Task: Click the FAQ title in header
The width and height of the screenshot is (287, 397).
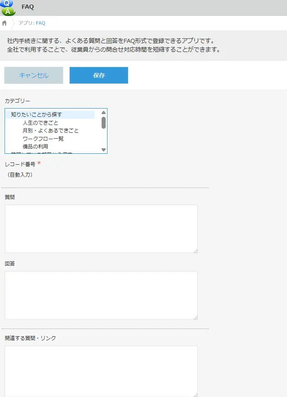Action: coord(28,7)
